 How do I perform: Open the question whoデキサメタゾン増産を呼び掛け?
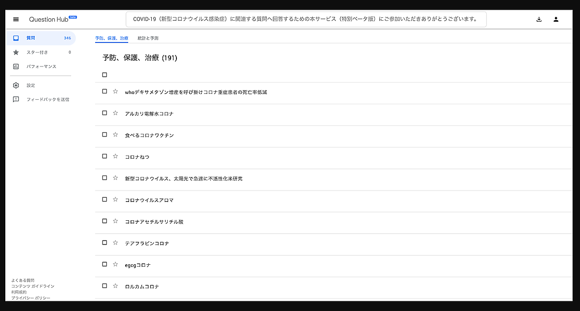(196, 92)
